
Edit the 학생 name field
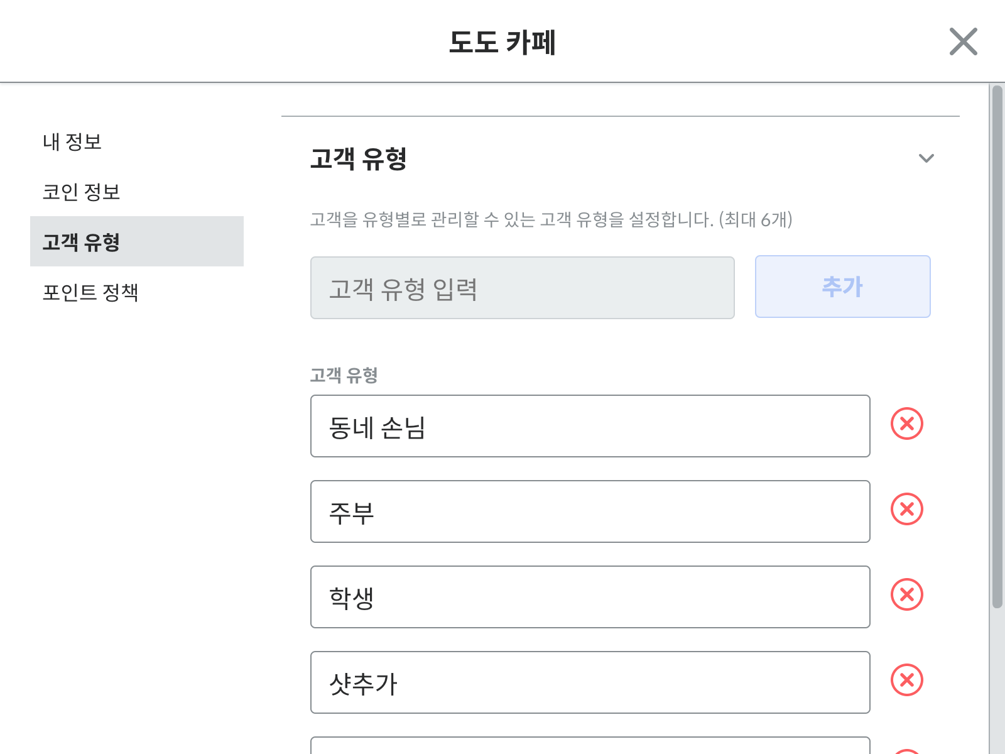coord(590,598)
